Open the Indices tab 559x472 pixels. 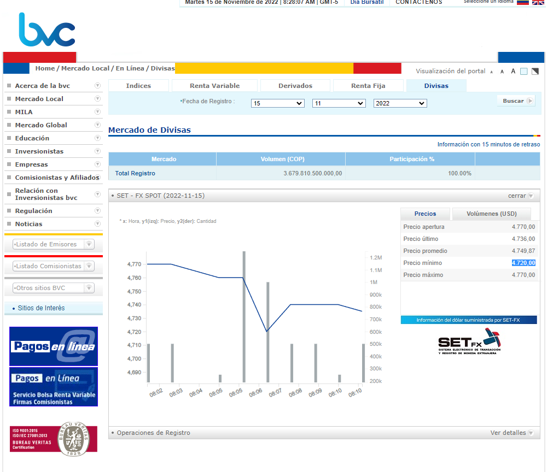tap(138, 86)
